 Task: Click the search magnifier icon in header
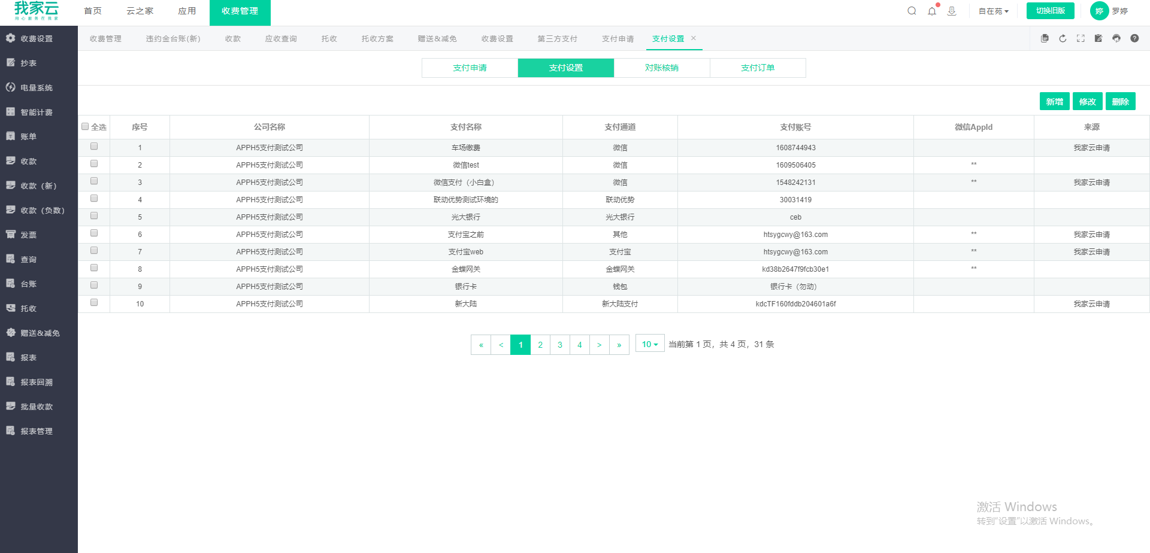[912, 11]
